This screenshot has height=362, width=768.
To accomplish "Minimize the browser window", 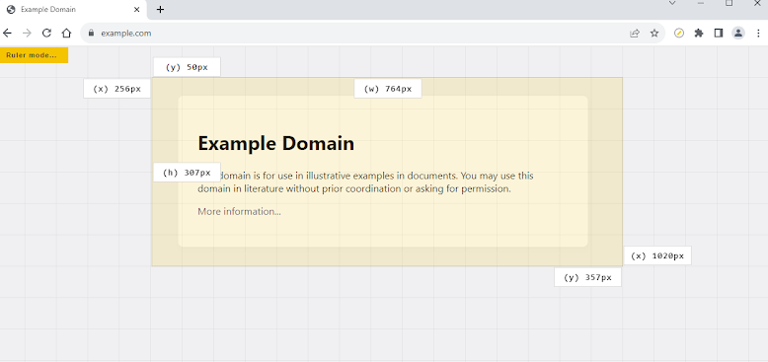I will [701, 3].
